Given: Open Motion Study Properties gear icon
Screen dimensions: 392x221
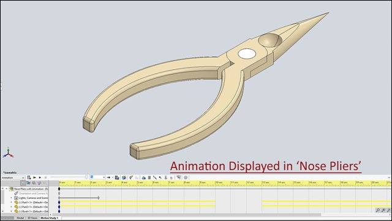Looking at the screenshot, I should (x=186, y=177).
